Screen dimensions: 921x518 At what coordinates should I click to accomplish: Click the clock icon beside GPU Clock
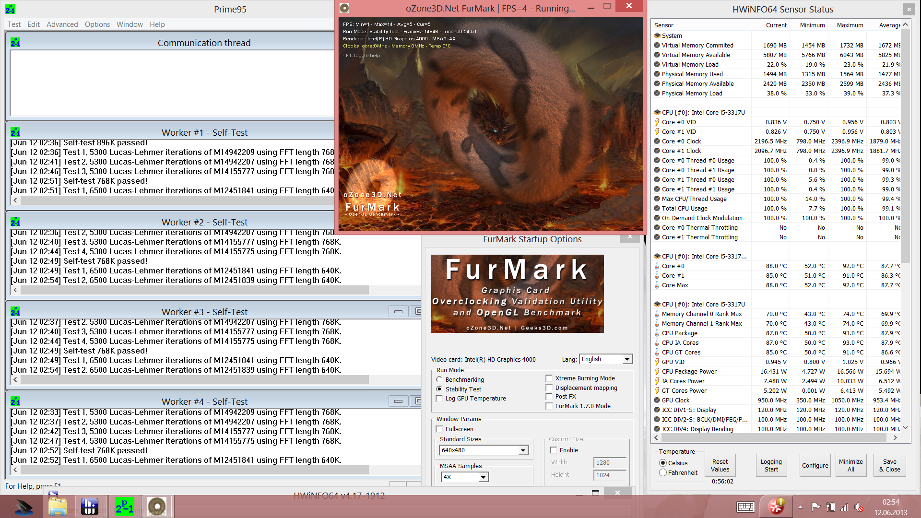click(x=657, y=400)
